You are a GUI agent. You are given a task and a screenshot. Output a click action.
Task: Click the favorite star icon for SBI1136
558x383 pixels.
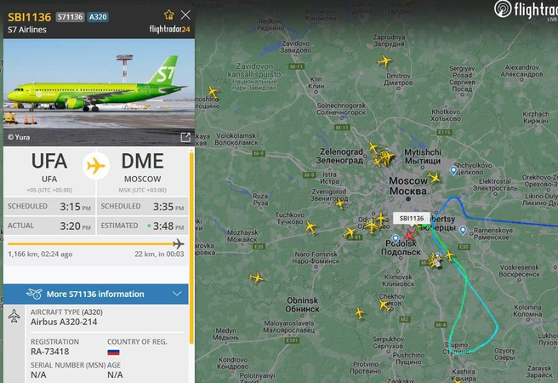[x=169, y=15]
